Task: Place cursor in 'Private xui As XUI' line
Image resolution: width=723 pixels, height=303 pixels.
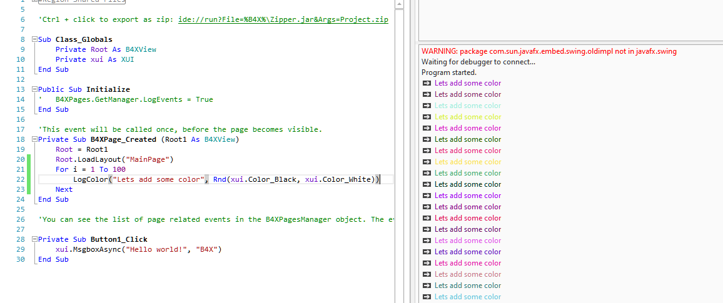Action: point(94,59)
